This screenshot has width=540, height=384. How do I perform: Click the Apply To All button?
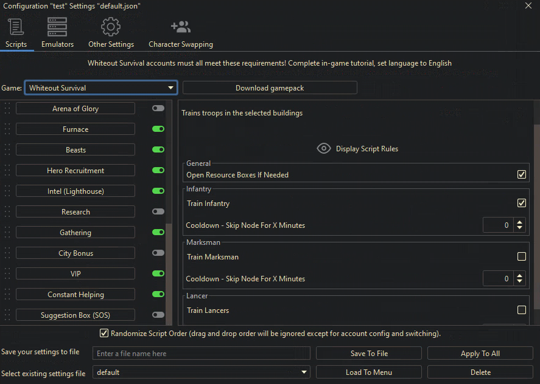(480, 353)
